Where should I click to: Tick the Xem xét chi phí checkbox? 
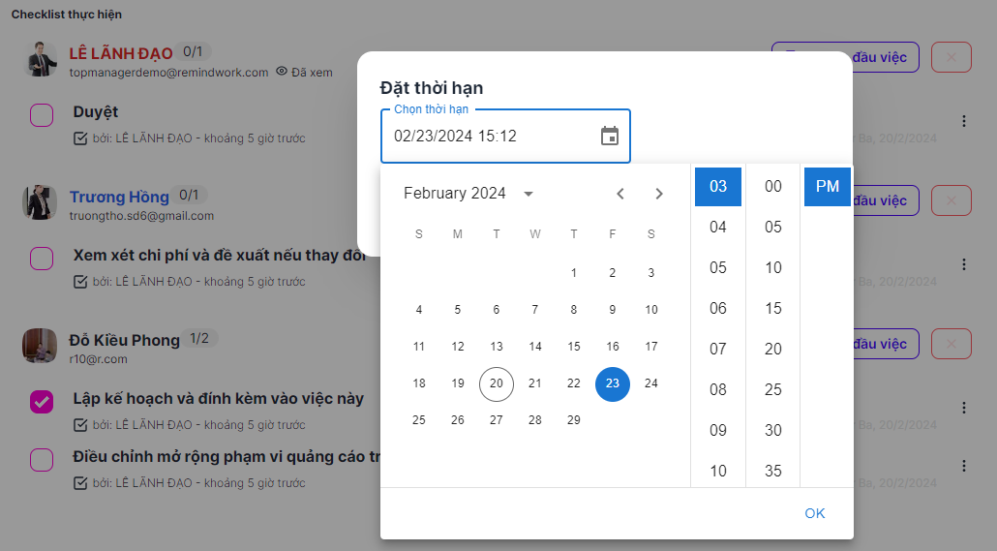(42, 259)
